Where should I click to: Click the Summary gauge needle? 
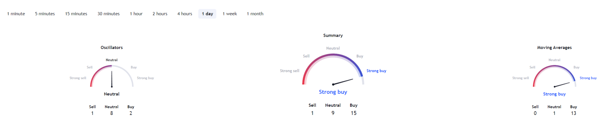click(x=343, y=82)
